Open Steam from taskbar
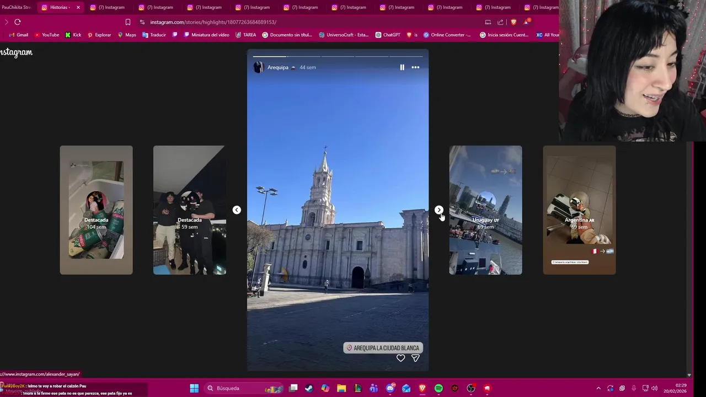 309,388
